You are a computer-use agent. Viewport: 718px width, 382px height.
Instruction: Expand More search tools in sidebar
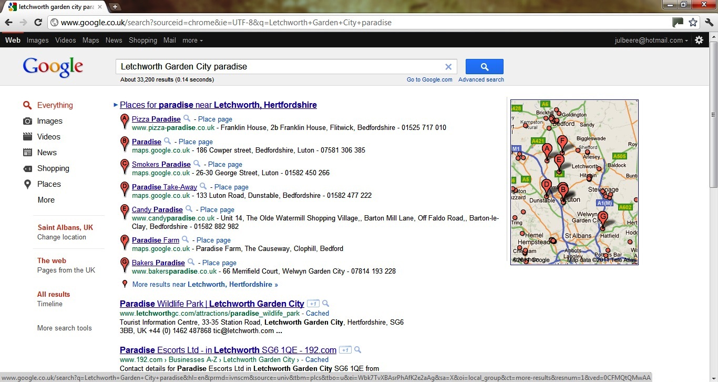[64, 328]
